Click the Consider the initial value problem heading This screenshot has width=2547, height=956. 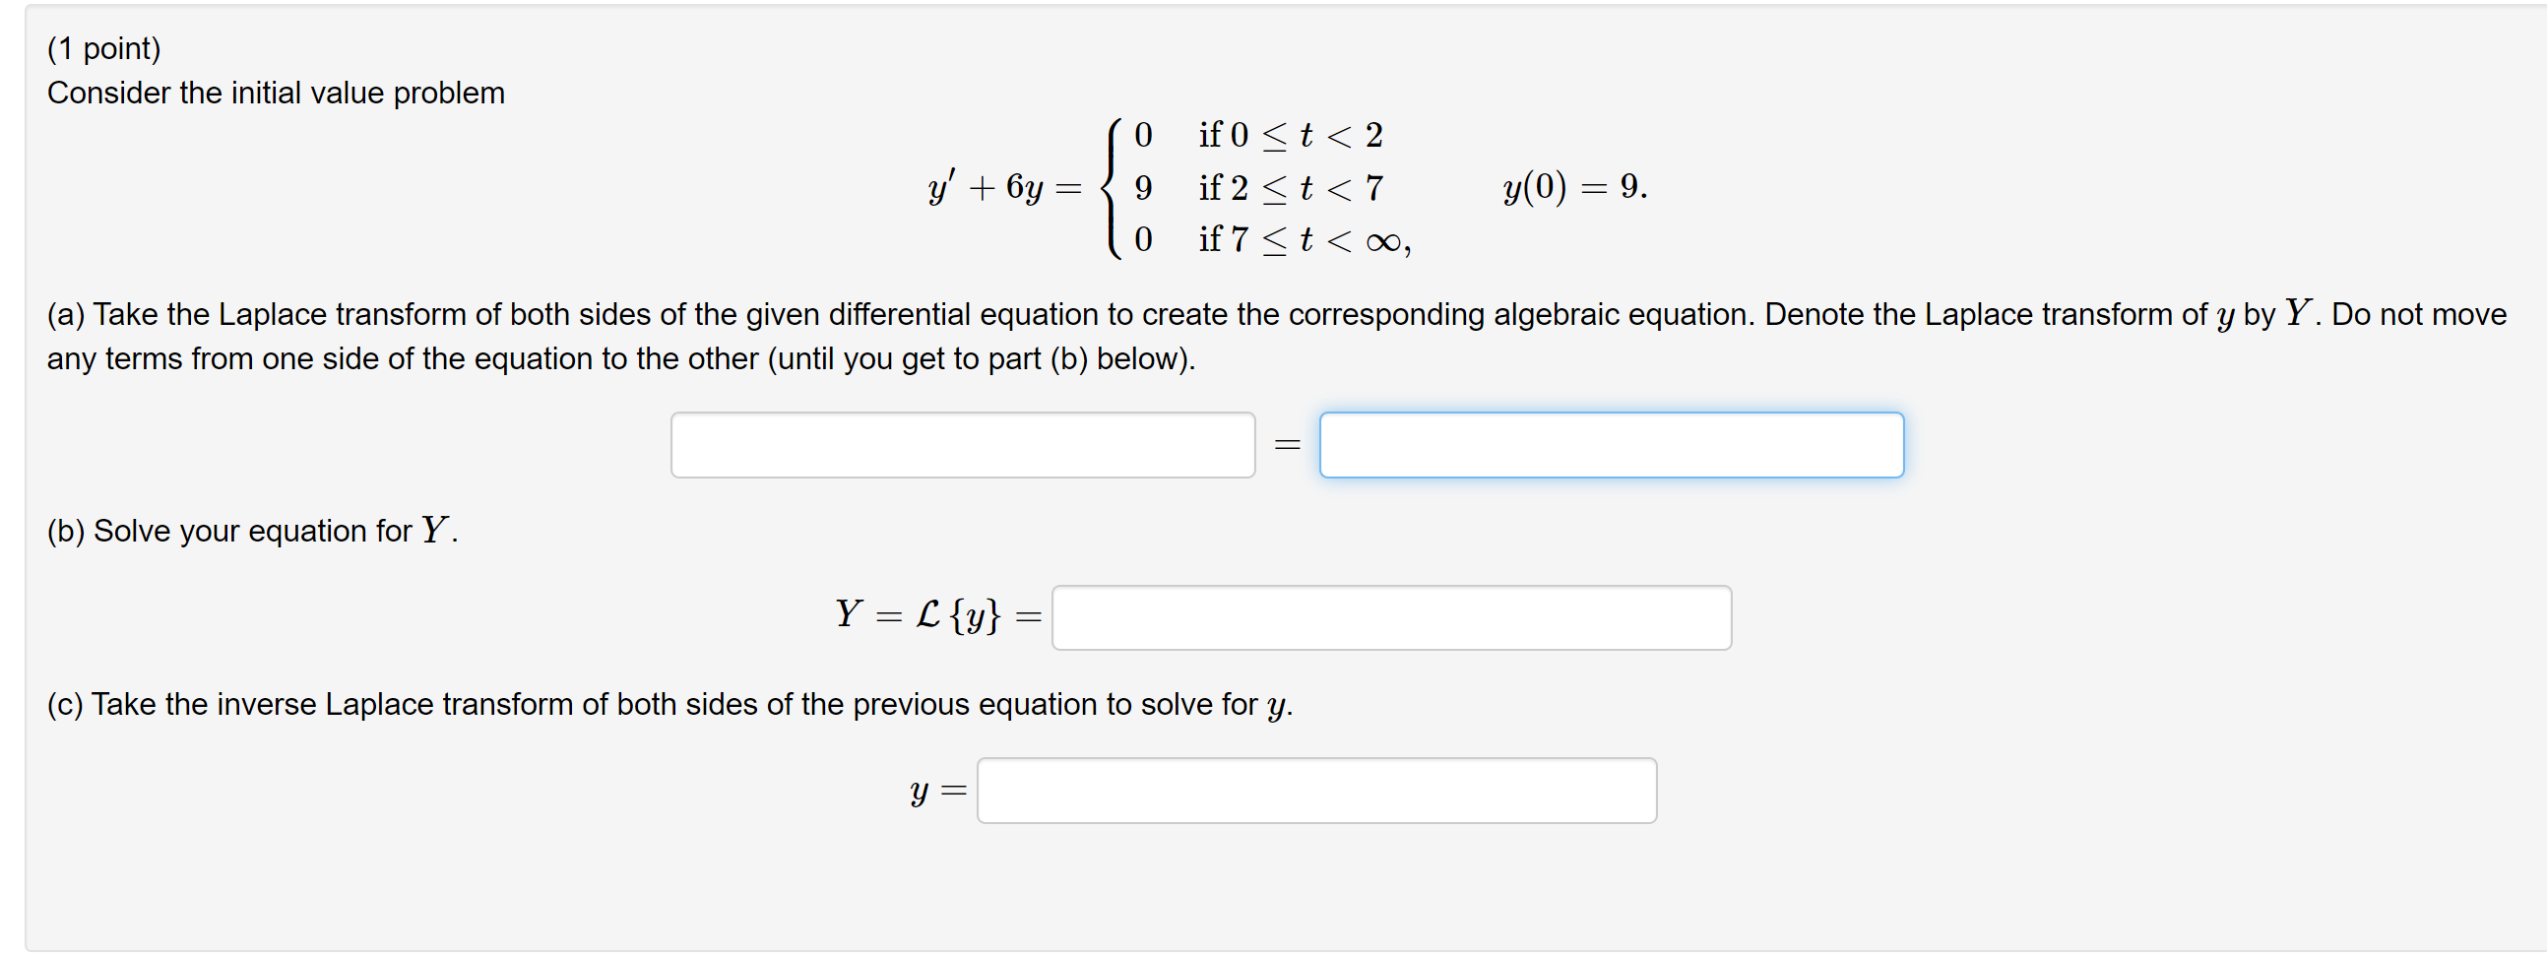(276, 92)
